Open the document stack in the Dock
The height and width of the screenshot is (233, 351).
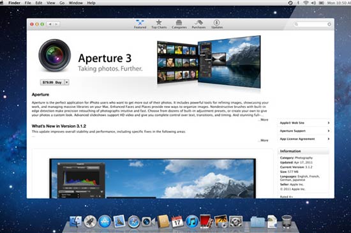[x=272, y=222]
